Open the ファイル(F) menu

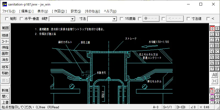9,11
